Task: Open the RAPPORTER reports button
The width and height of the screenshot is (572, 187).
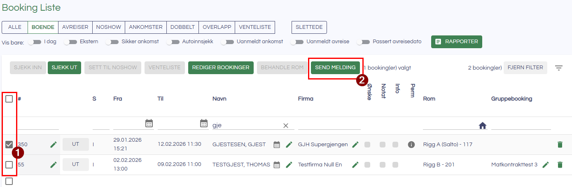Action: click(x=456, y=42)
